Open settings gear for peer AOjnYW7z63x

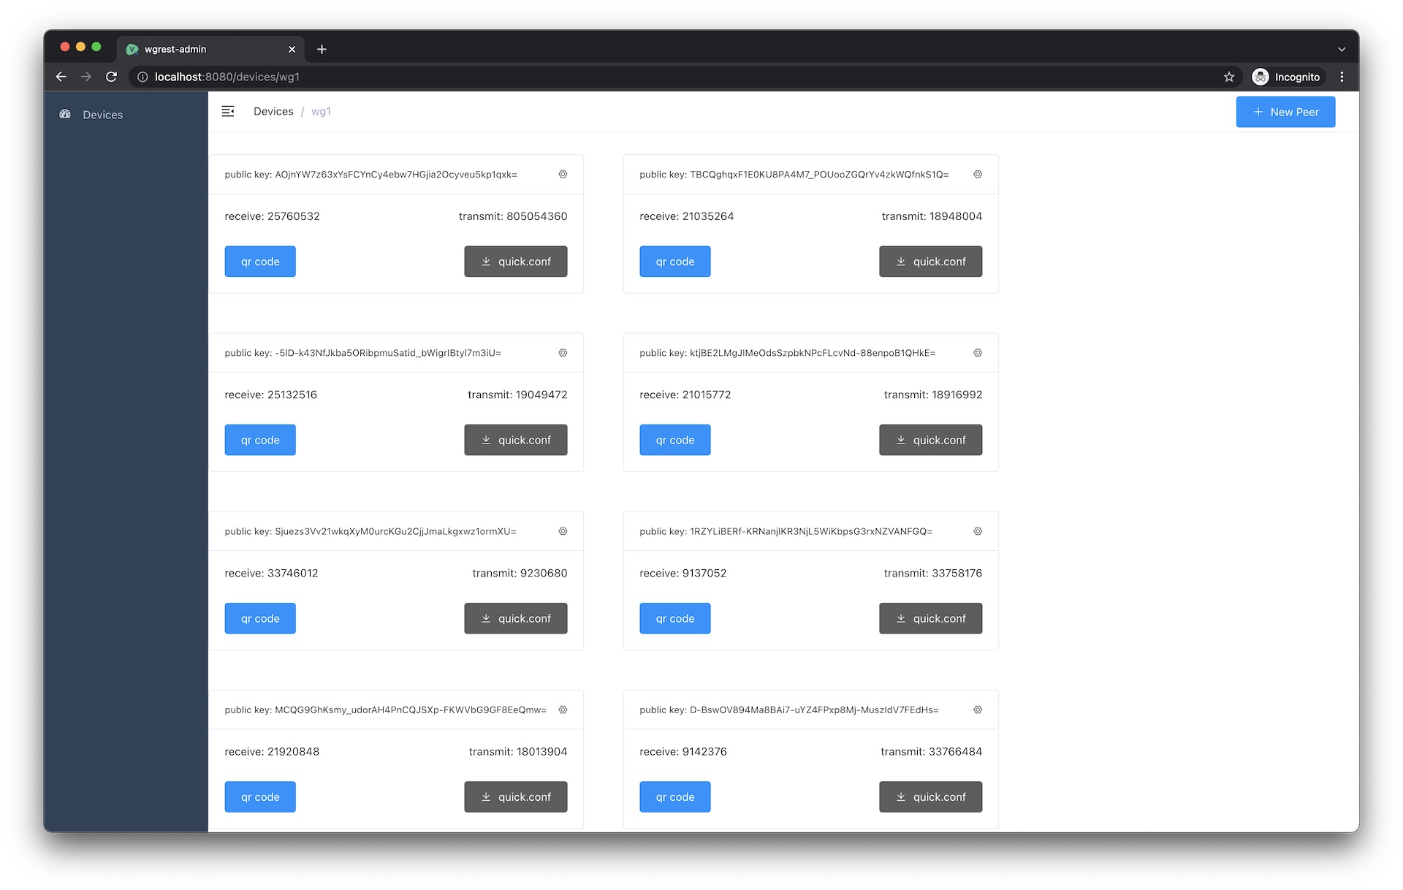pos(563,175)
